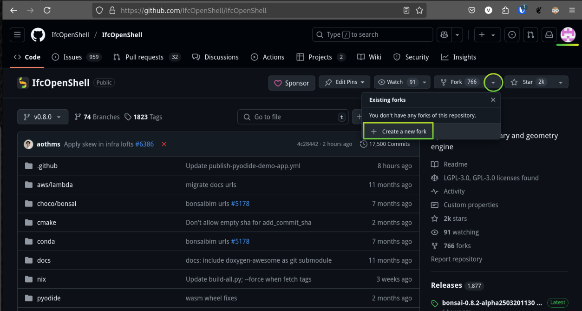Open pull request #6386 link
Screen dimensions: 582x311
pyautogui.click(x=144, y=144)
